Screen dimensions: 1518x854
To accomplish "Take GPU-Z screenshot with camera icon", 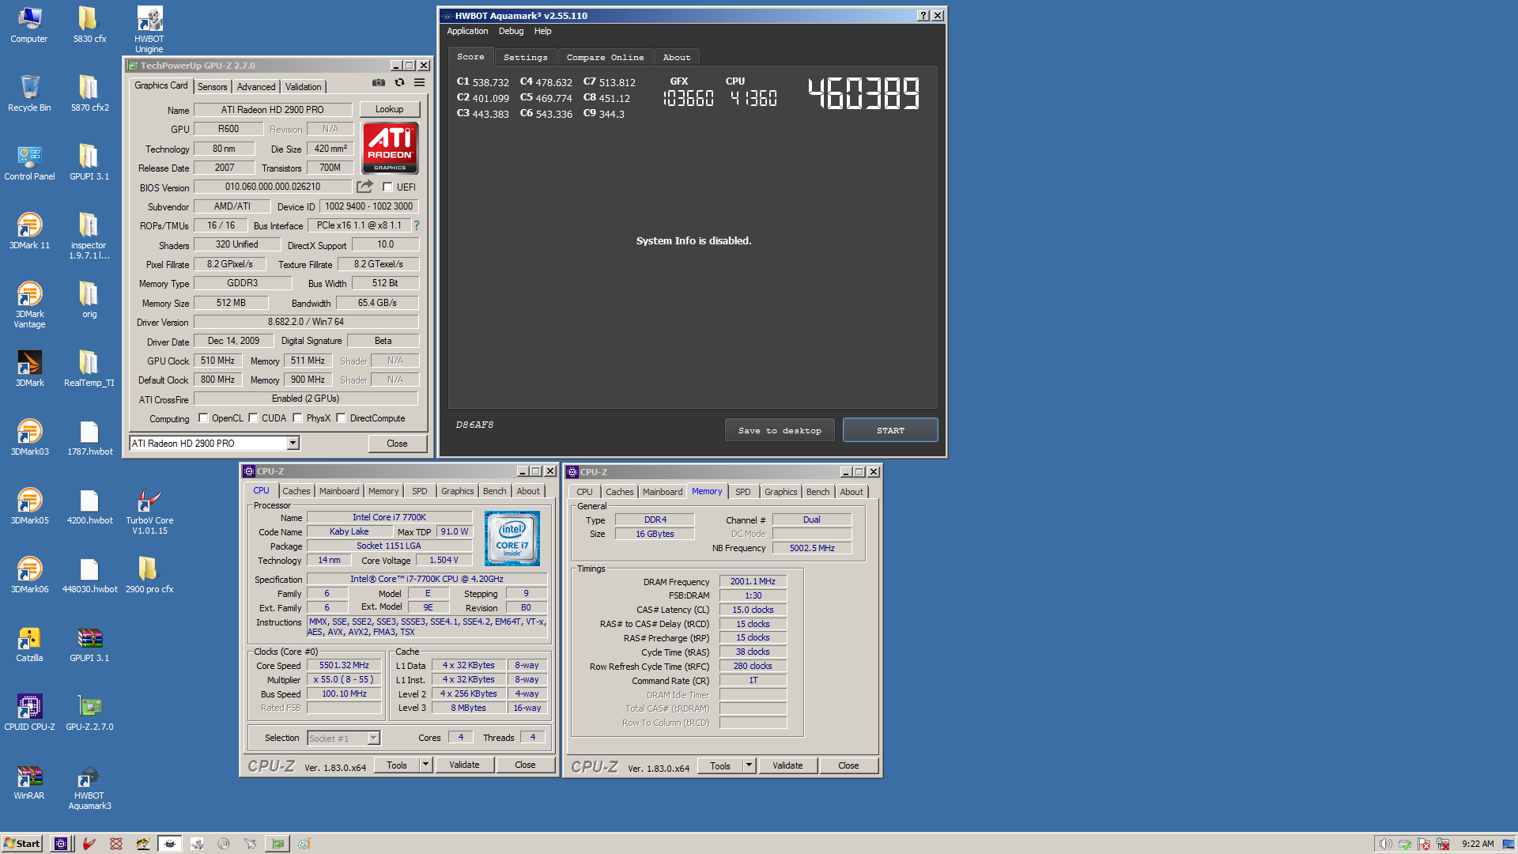I will (x=379, y=83).
